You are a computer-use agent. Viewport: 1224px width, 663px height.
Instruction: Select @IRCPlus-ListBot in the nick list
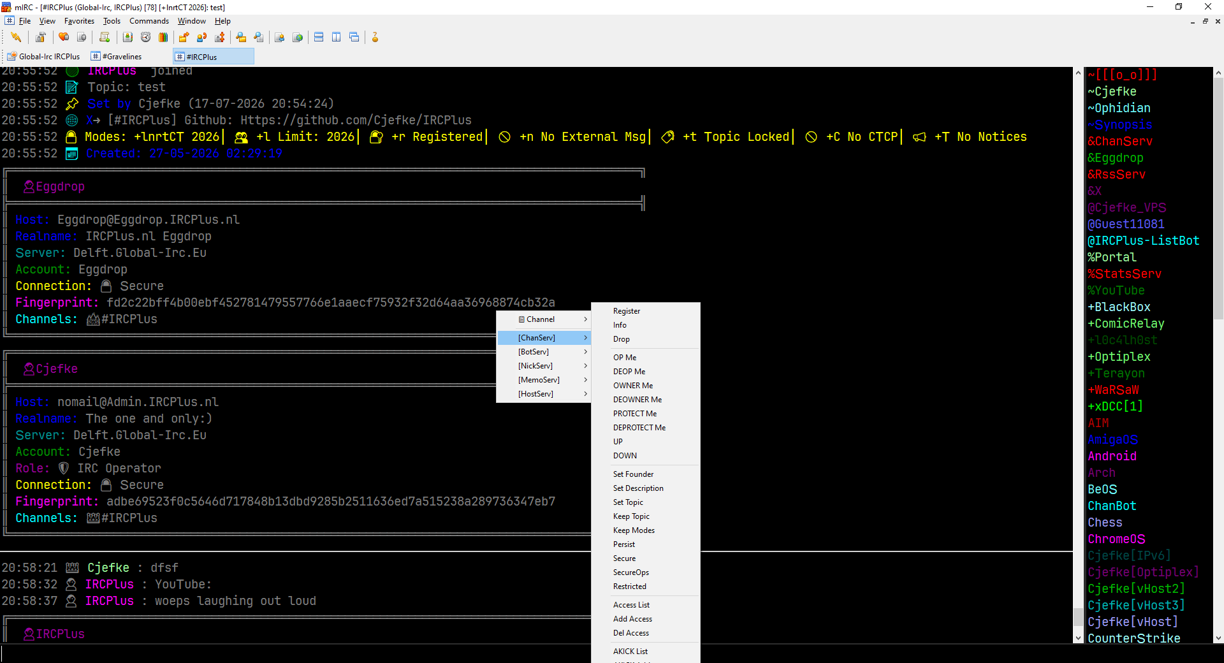click(1144, 241)
